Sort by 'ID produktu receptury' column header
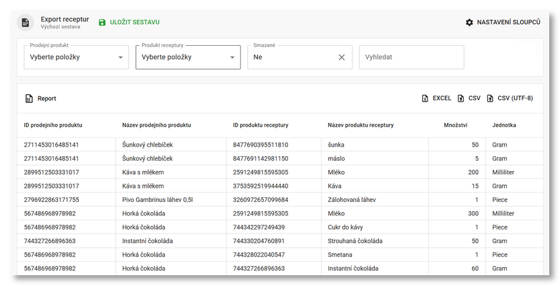Image resolution: width=560 pixels, height=286 pixels. [x=260, y=125]
